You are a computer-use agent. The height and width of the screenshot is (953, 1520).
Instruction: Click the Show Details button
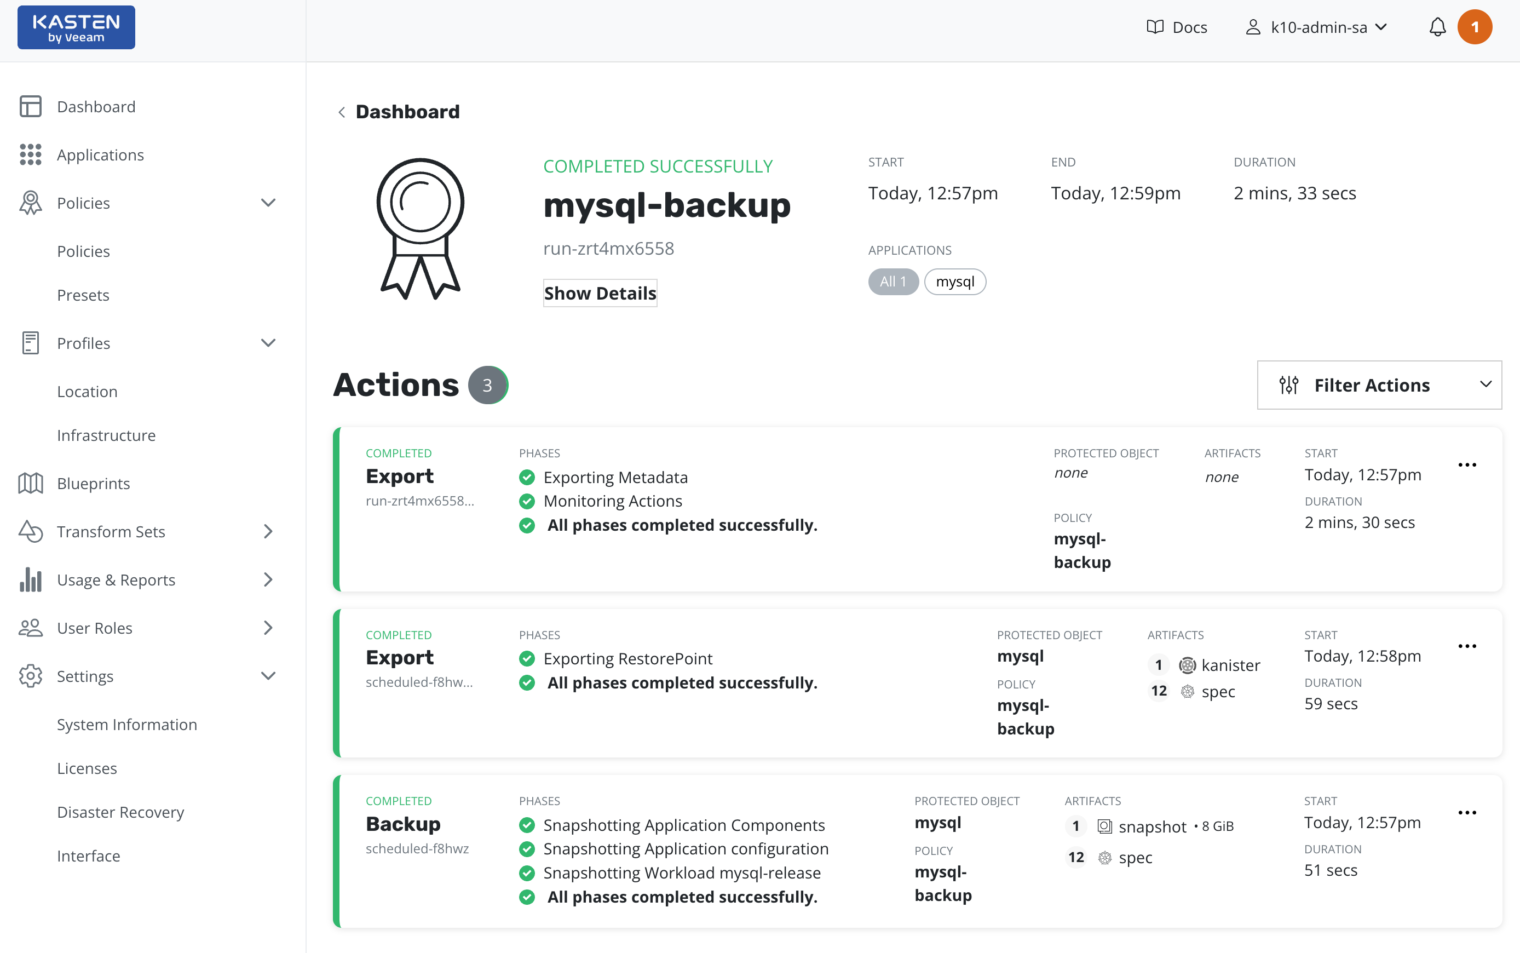point(600,293)
